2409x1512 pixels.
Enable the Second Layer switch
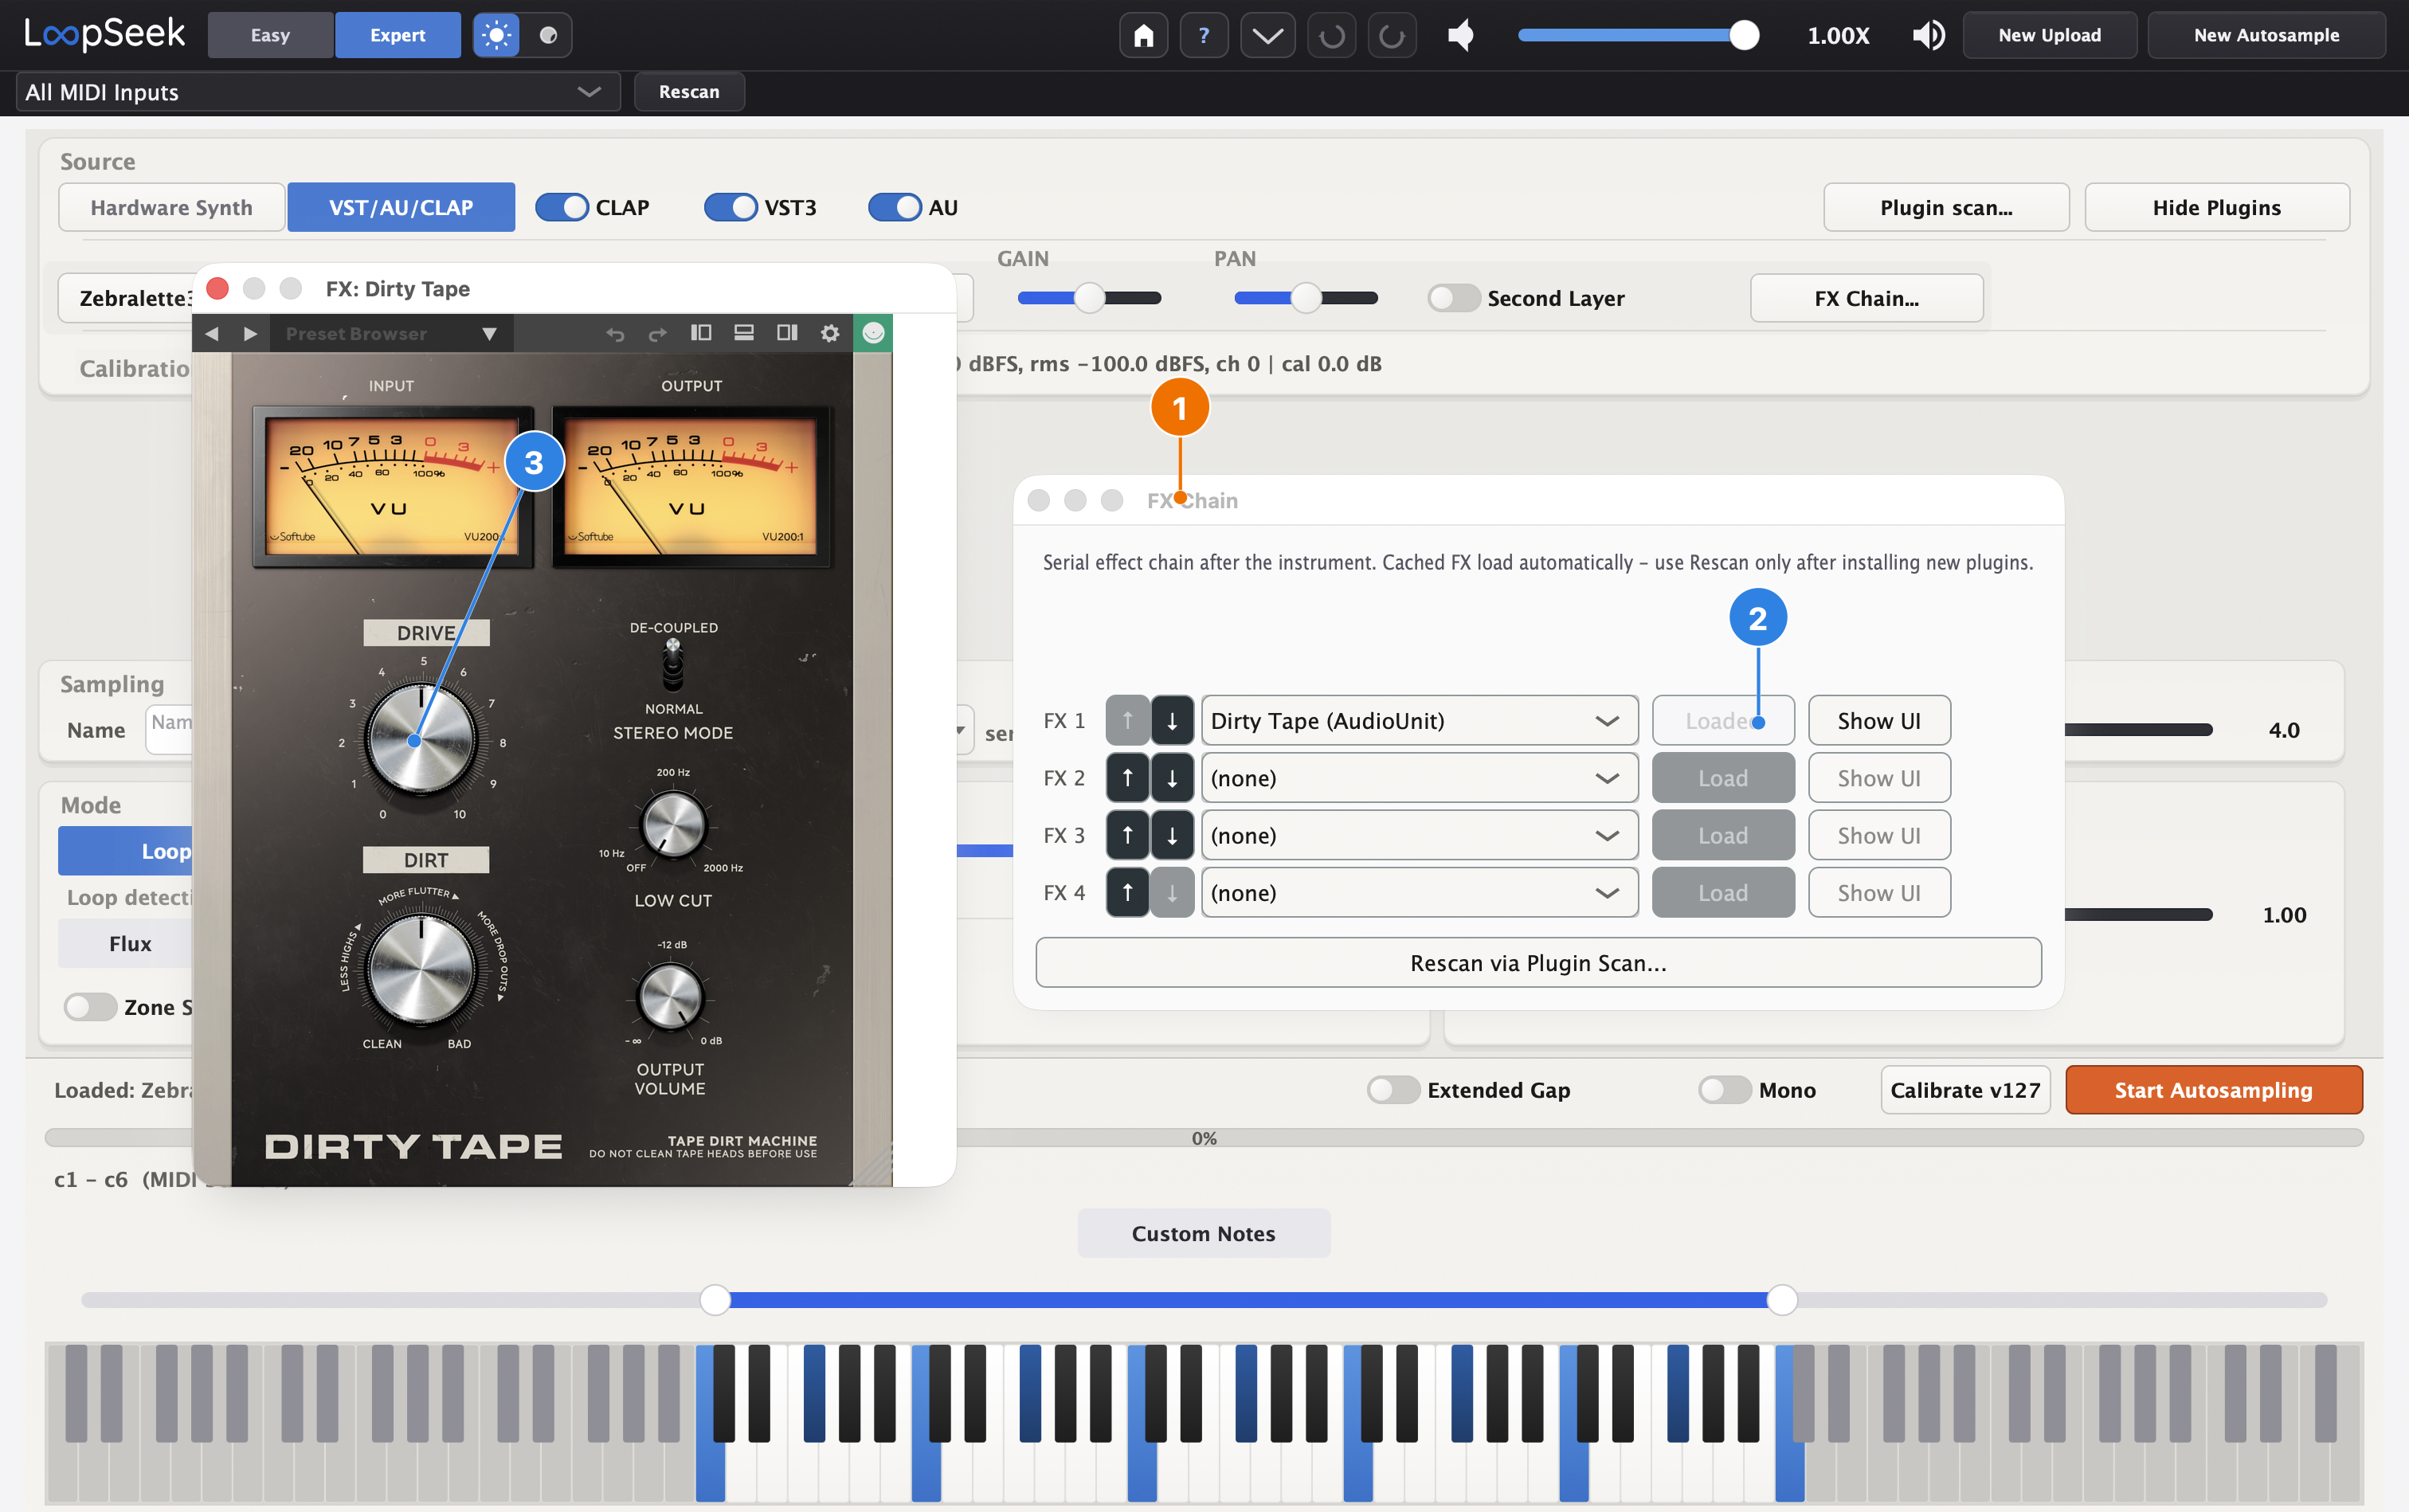(x=1453, y=298)
